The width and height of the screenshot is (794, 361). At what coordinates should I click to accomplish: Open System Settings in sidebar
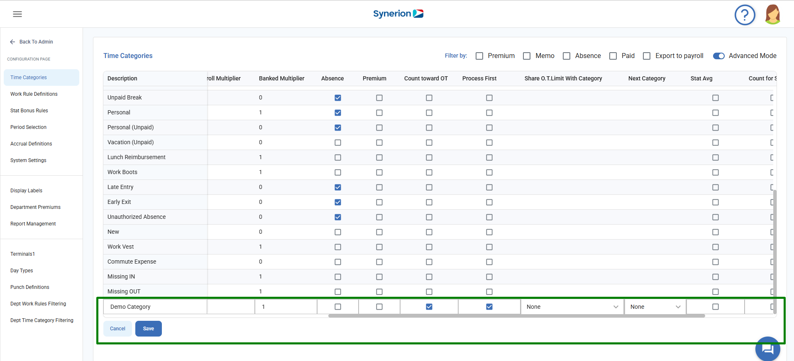tap(28, 160)
